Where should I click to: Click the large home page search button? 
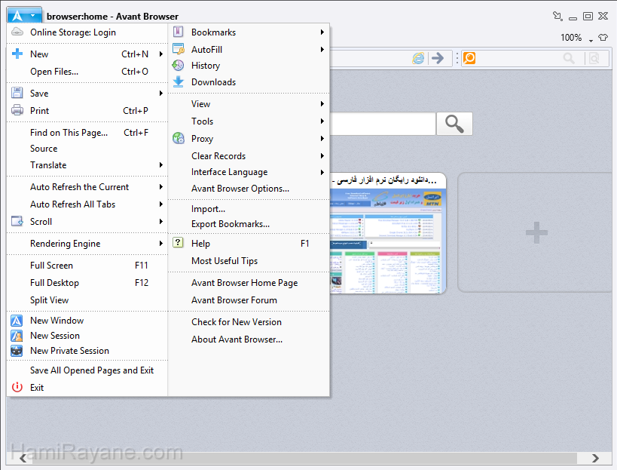[454, 124]
